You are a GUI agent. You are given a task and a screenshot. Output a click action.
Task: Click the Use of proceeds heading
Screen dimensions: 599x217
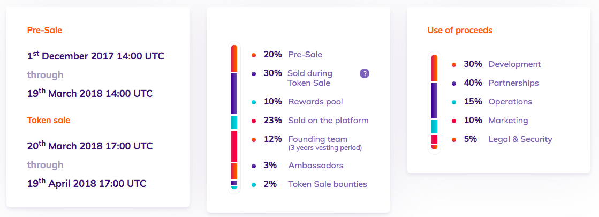(460, 30)
